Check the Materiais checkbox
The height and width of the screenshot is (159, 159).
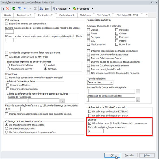click(117, 30)
